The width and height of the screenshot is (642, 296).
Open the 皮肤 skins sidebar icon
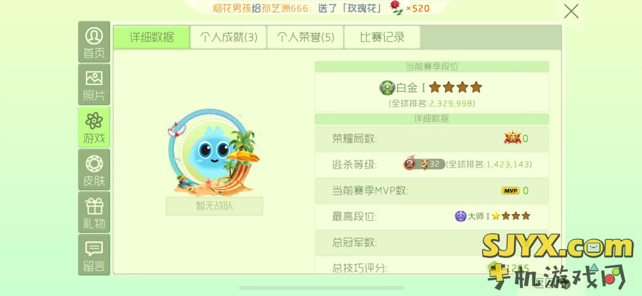94,170
